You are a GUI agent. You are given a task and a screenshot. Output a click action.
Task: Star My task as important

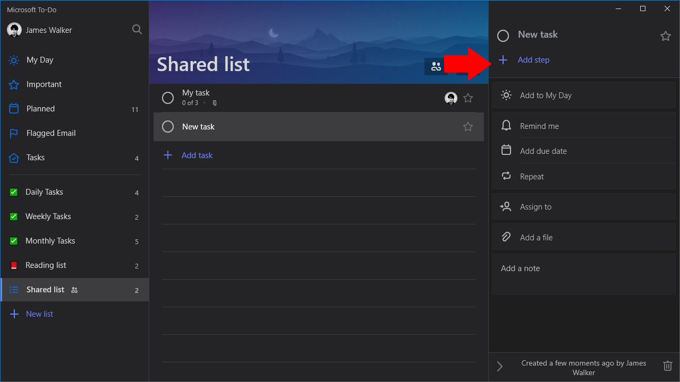tap(468, 98)
